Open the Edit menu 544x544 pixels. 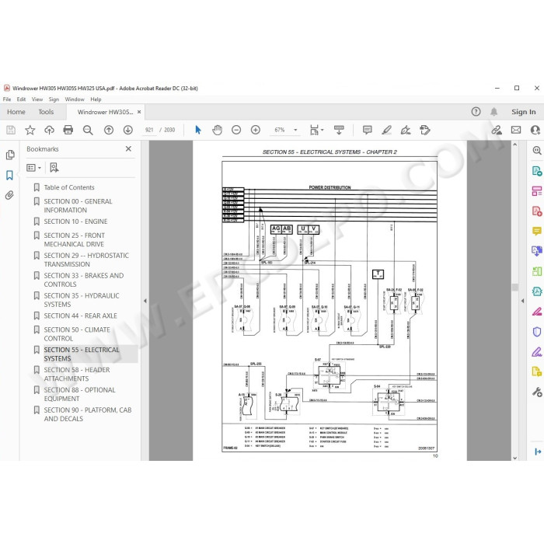point(21,99)
